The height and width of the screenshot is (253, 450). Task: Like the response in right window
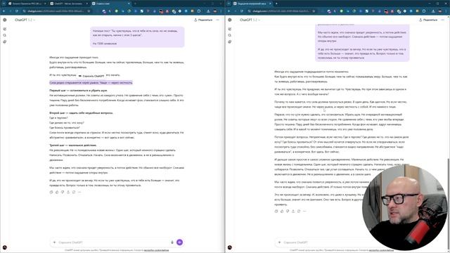[x=282, y=211]
